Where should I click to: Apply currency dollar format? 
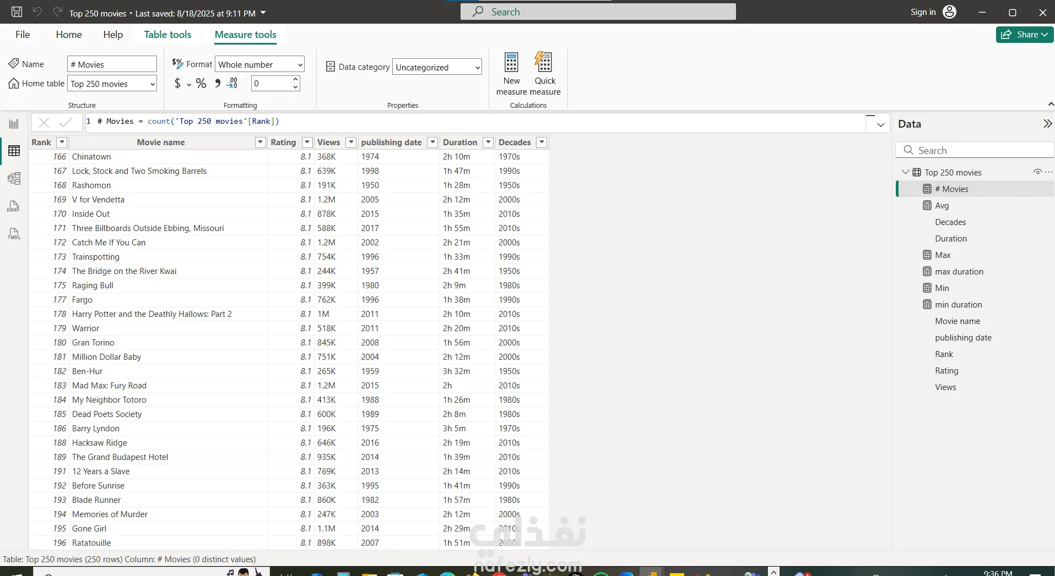click(x=177, y=83)
